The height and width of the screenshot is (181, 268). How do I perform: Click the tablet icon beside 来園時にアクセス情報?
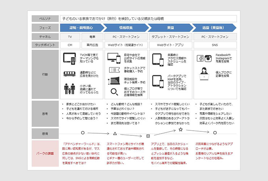158,60
